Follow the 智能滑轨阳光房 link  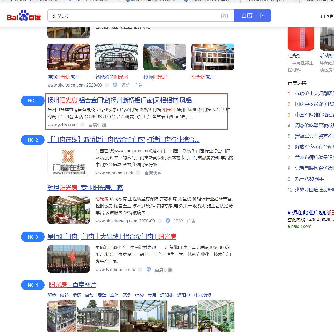click(x=112, y=77)
